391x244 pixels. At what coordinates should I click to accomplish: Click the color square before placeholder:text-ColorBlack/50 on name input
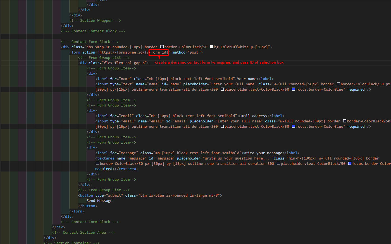pos(222,89)
